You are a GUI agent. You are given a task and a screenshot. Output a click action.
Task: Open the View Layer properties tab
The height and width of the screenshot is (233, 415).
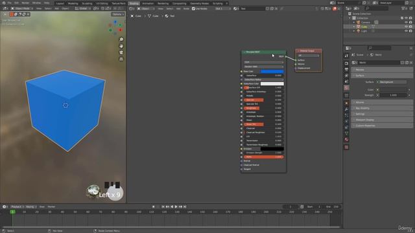(x=346, y=76)
